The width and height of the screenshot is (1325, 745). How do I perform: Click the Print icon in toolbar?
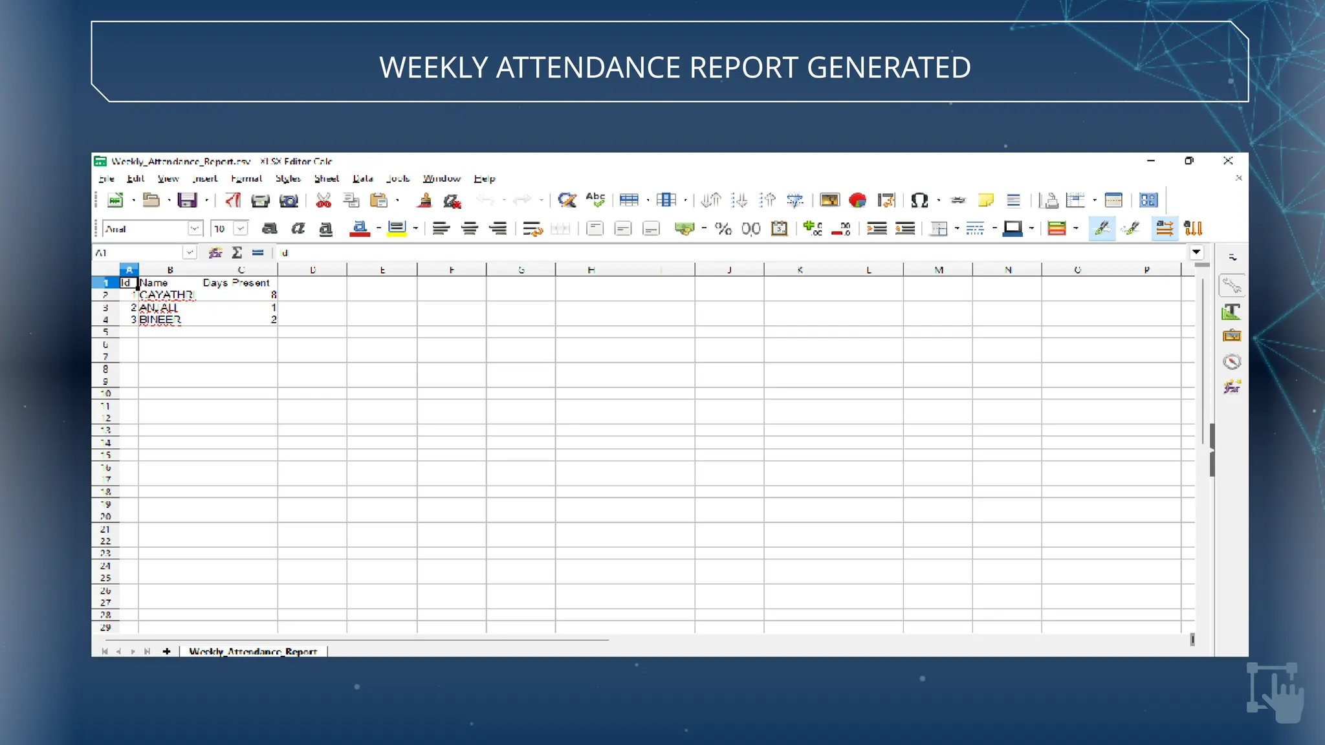click(x=260, y=200)
